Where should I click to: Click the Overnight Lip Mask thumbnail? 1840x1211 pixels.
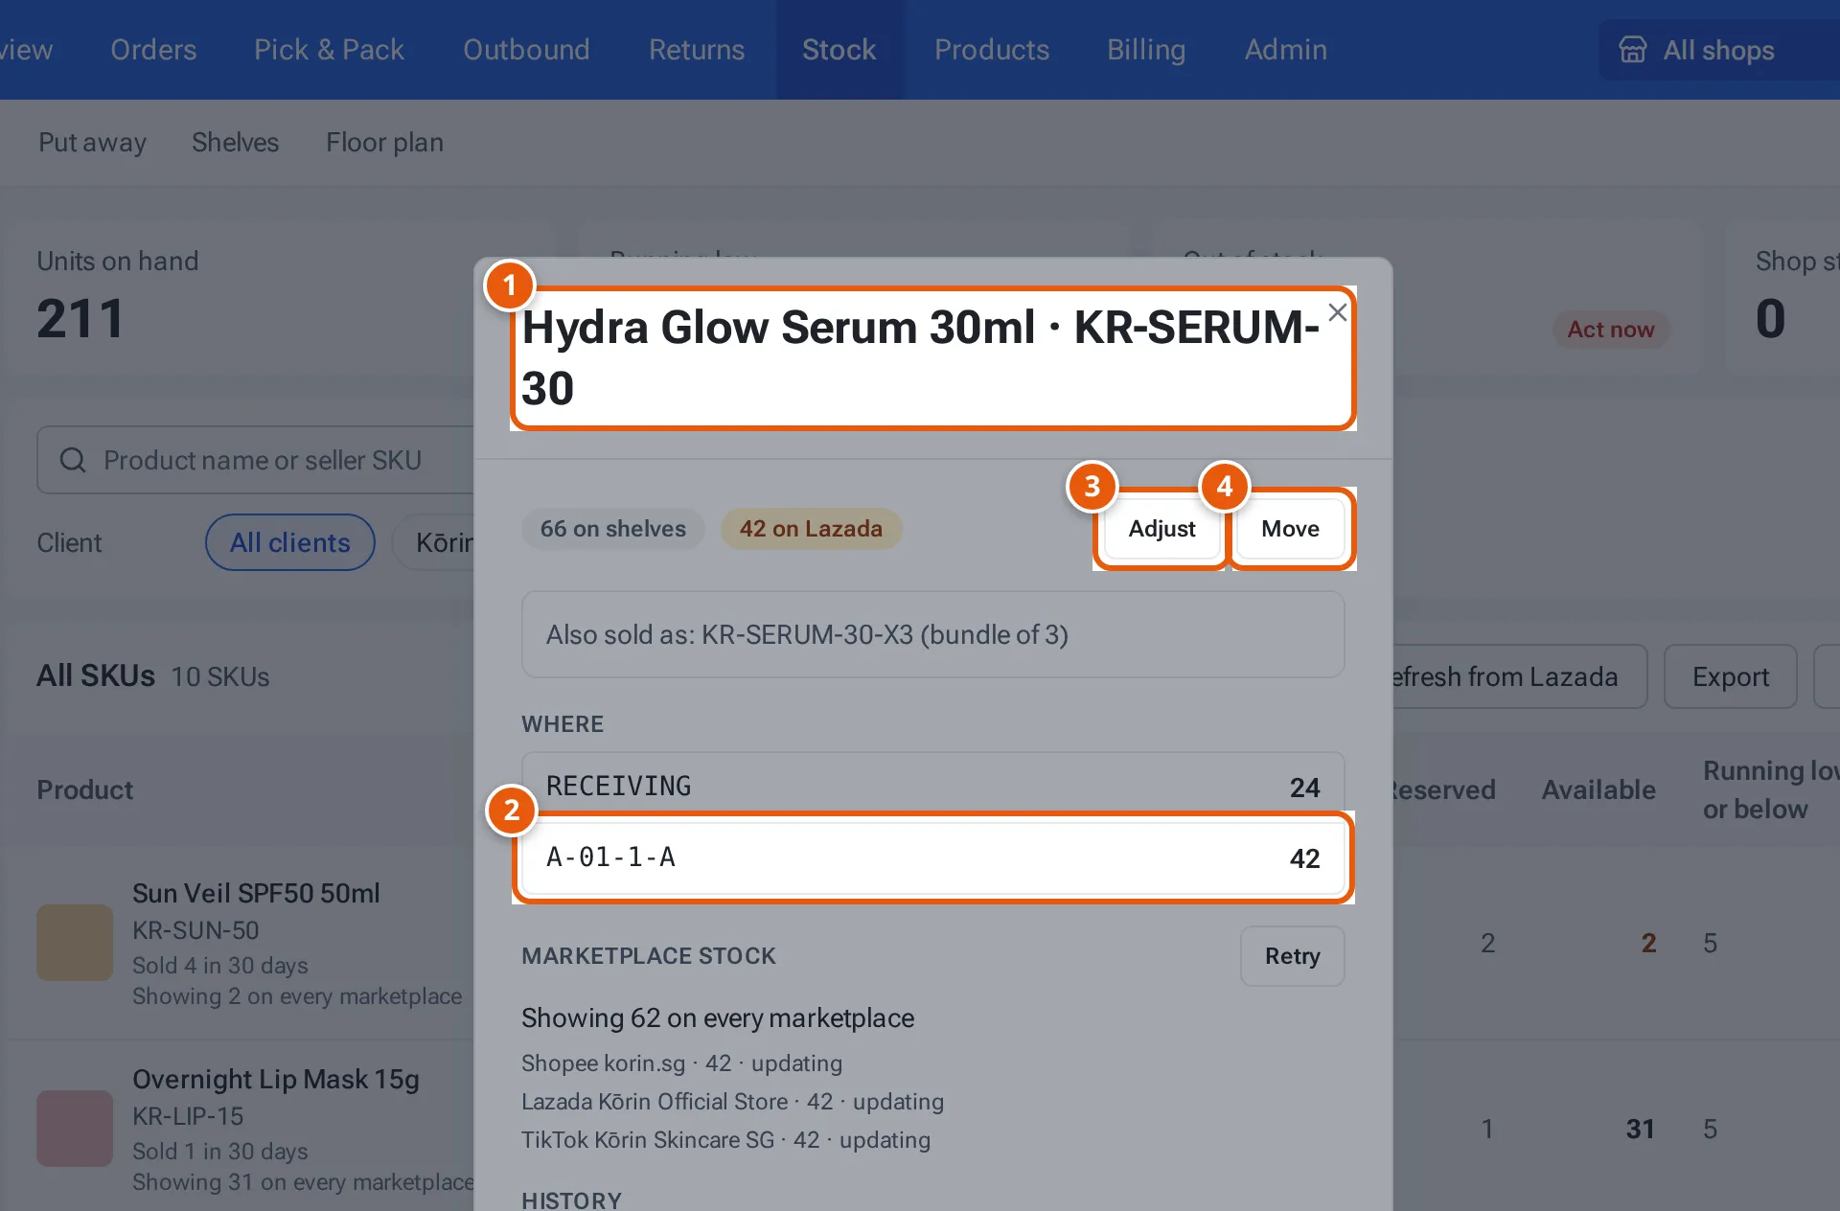pyautogui.click(x=75, y=1129)
